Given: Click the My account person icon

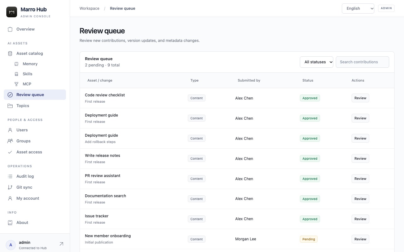Looking at the screenshot, I should click(x=10, y=198).
